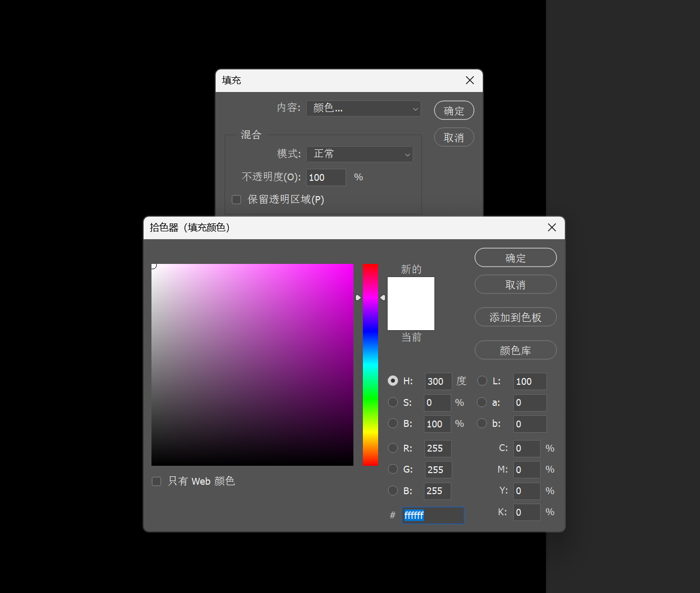The width and height of the screenshot is (700, 593).
Task: Confirm the fill dialog with 确定
Action: (x=454, y=110)
